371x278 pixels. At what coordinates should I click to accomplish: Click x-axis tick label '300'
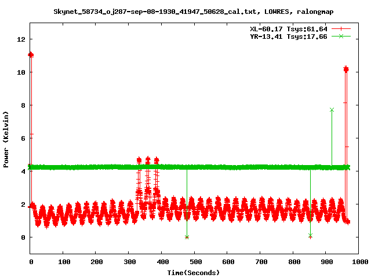pos(130,262)
